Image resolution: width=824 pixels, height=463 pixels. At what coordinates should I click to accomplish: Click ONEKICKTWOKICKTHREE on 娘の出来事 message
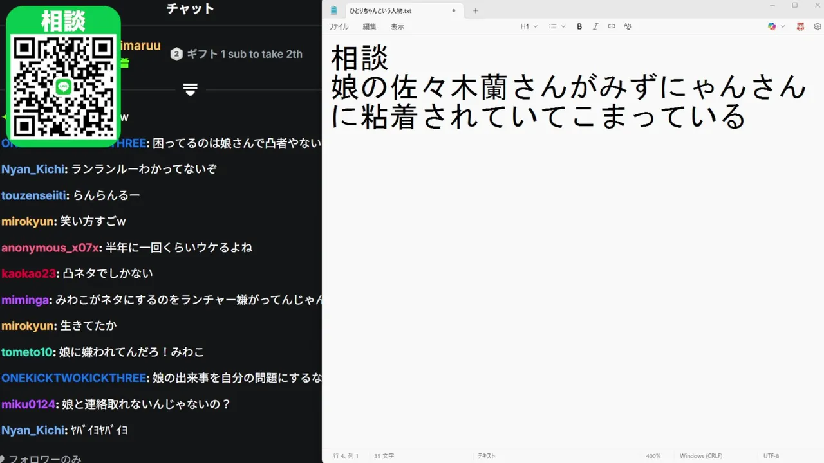coord(74,378)
